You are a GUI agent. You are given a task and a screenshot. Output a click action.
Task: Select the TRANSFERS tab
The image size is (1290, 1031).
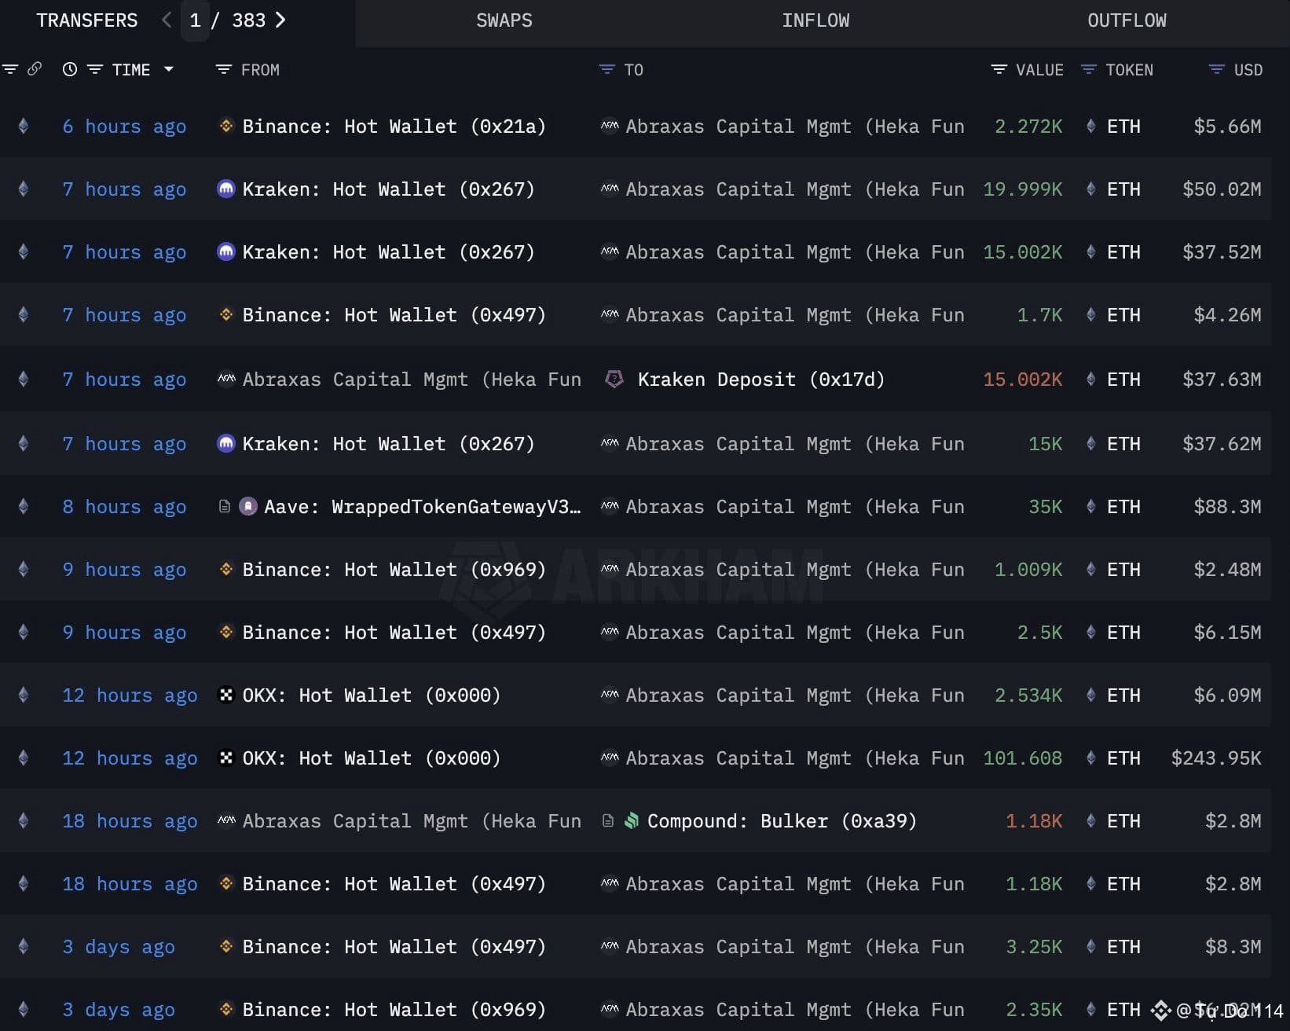click(x=86, y=21)
